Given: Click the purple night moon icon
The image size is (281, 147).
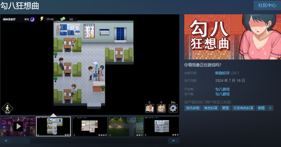Looking at the screenshot, I should point(32,19).
